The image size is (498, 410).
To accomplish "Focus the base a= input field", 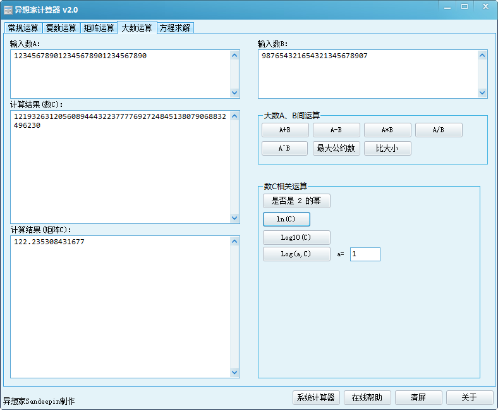I will point(365,254).
